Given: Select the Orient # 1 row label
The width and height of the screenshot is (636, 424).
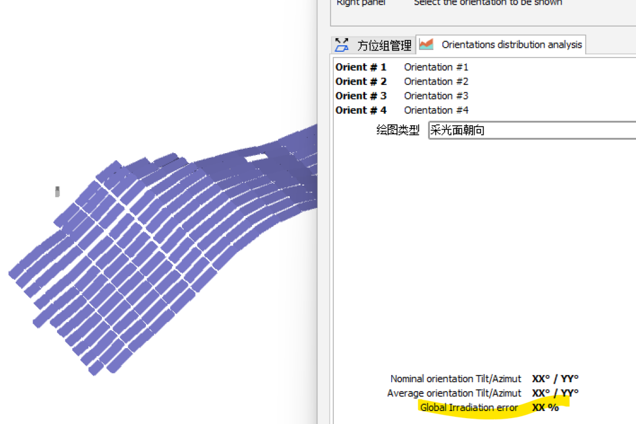Looking at the screenshot, I should (361, 67).
